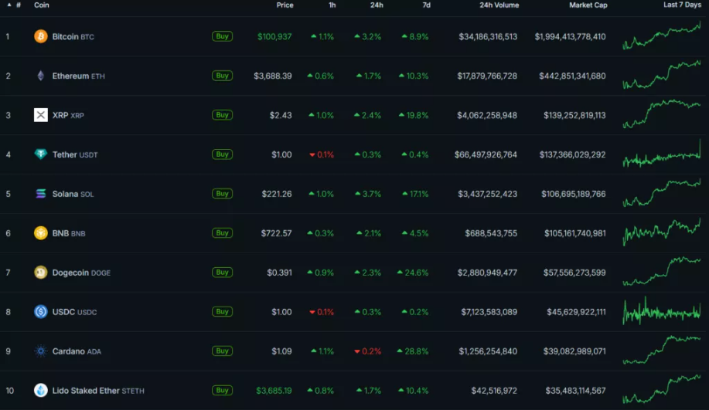Image resolution: width=709 pixels, height=410 pixels.
Task: Open the Solana SOL coin link
Action: pyautogui.click(x=73, y=194)
